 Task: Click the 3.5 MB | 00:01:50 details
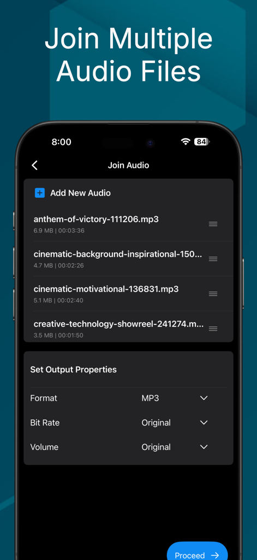58,335
